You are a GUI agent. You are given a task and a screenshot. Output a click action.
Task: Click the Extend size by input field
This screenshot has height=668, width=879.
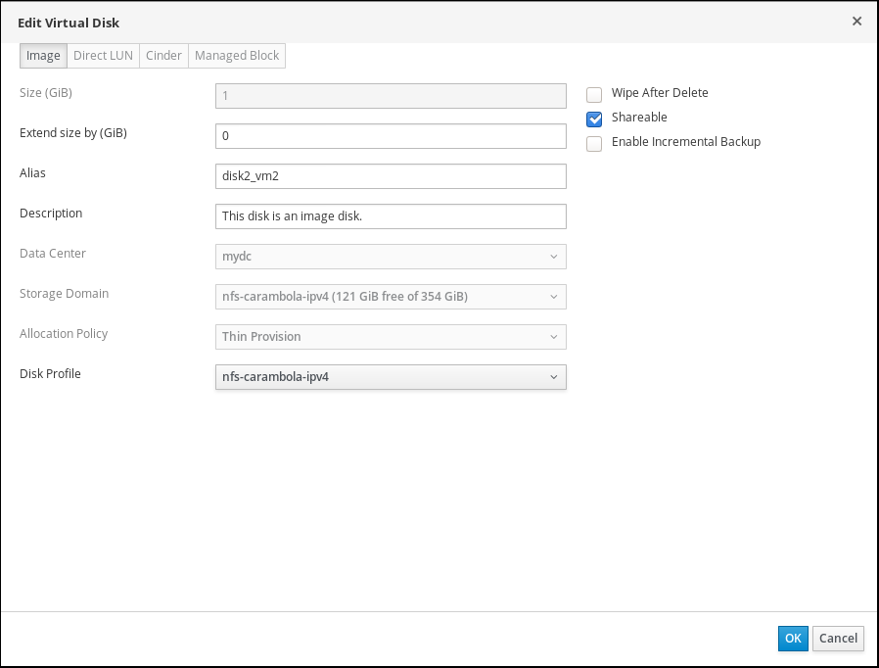[x=390, y=136]
